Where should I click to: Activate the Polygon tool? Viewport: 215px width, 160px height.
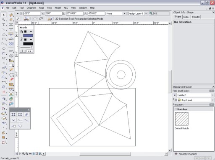(4, 44)
